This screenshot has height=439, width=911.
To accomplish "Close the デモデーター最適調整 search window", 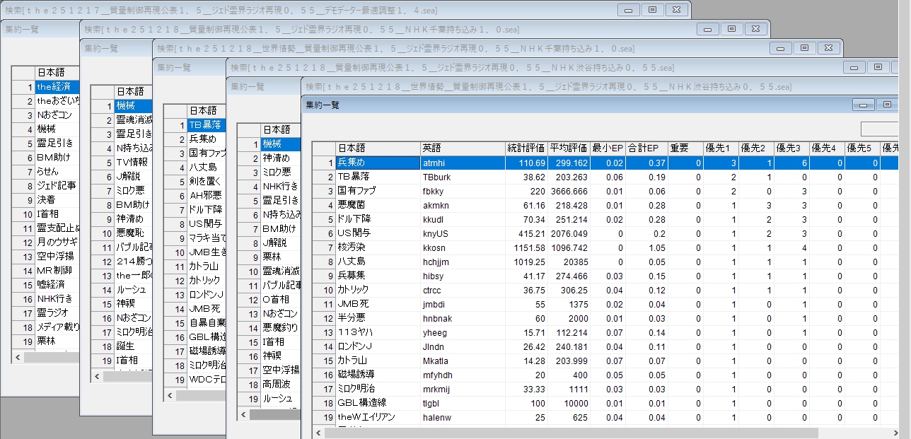I will 677,10.
